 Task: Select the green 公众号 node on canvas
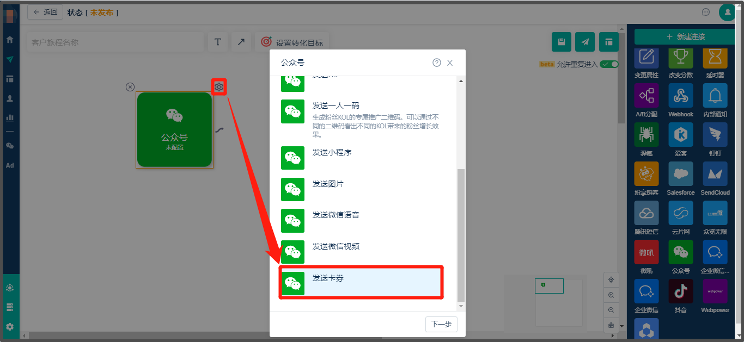[x=174, y=129]
